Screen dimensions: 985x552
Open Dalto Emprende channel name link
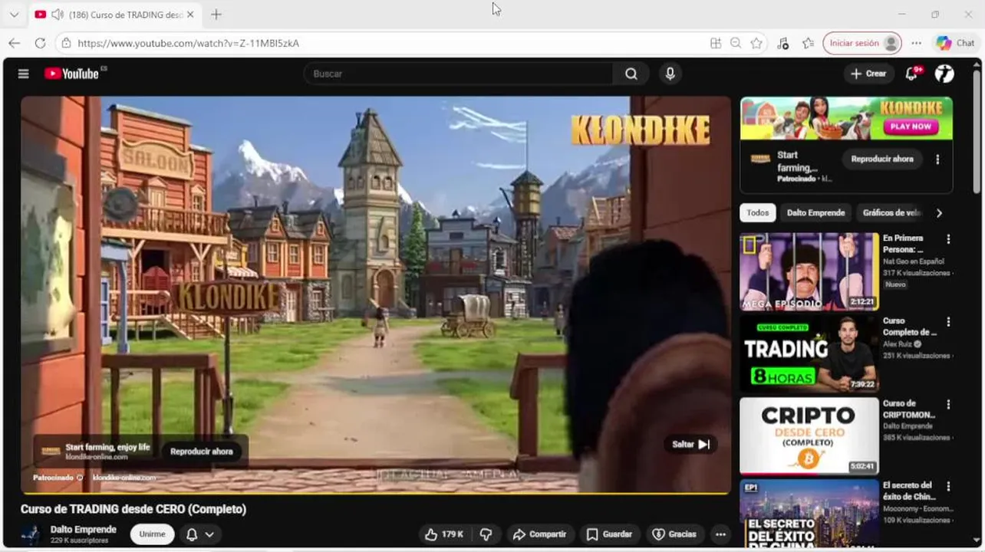[84, 529]
